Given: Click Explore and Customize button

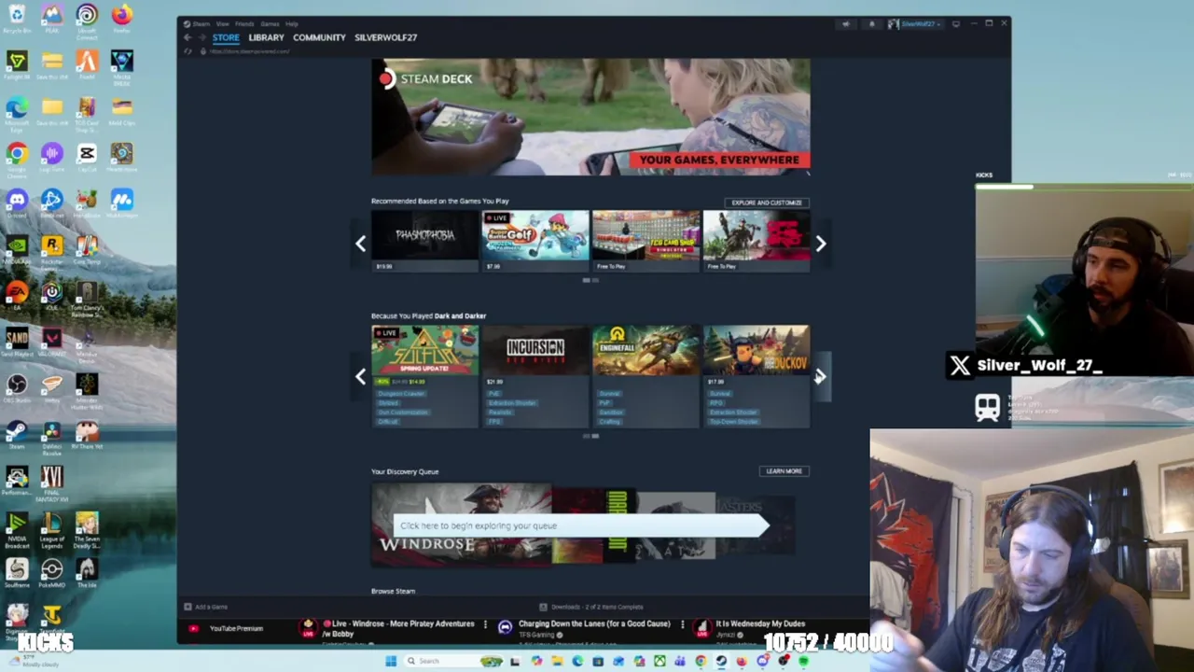Looking at the screenshot, I should (767, 203).
